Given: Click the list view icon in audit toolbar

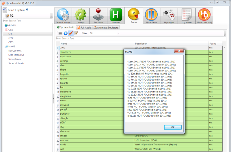Looking at the screenshot, I should coord(60,33).
